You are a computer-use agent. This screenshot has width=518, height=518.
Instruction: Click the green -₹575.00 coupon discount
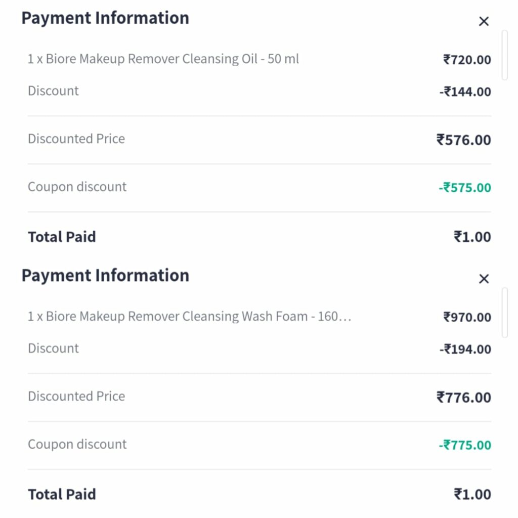pyautogui.click(x=464, y=188)
